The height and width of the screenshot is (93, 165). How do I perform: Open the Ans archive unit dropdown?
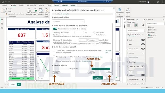tap(89, 33)
